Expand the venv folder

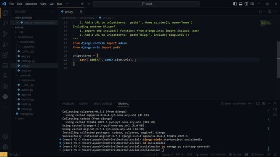coord(21,119)
